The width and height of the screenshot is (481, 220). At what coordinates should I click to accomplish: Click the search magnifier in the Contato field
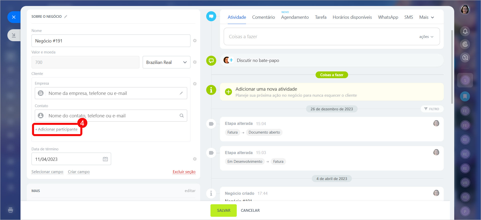click(x=182, y=116)
